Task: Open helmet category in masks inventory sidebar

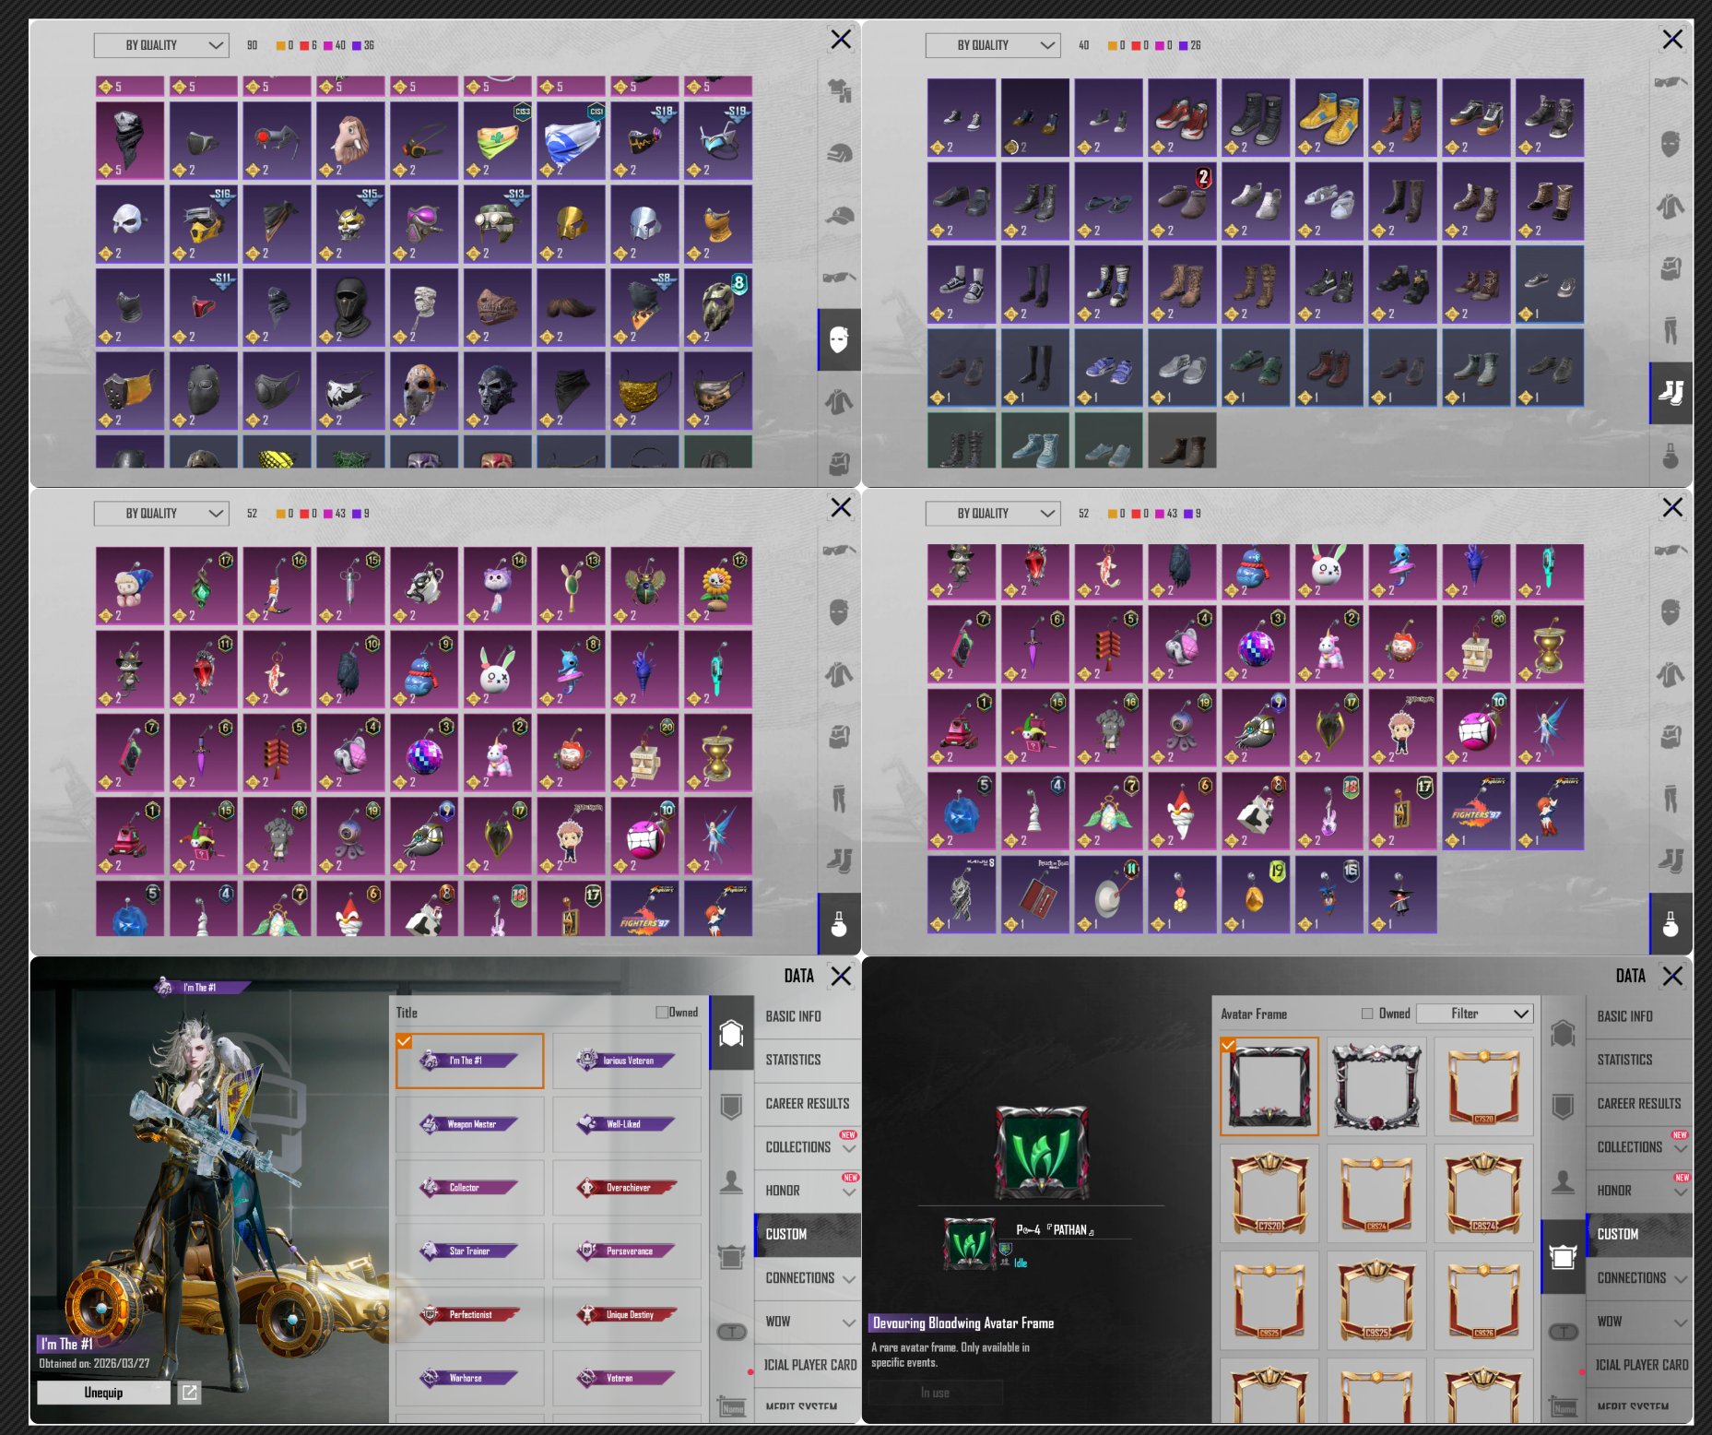Action: [x=839, y=153]
